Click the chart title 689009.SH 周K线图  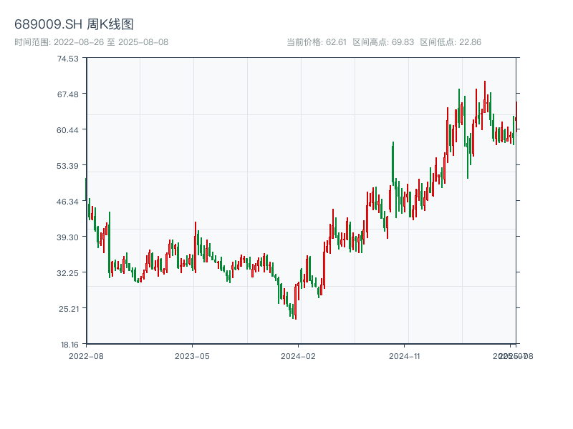(x=74, y=24)
